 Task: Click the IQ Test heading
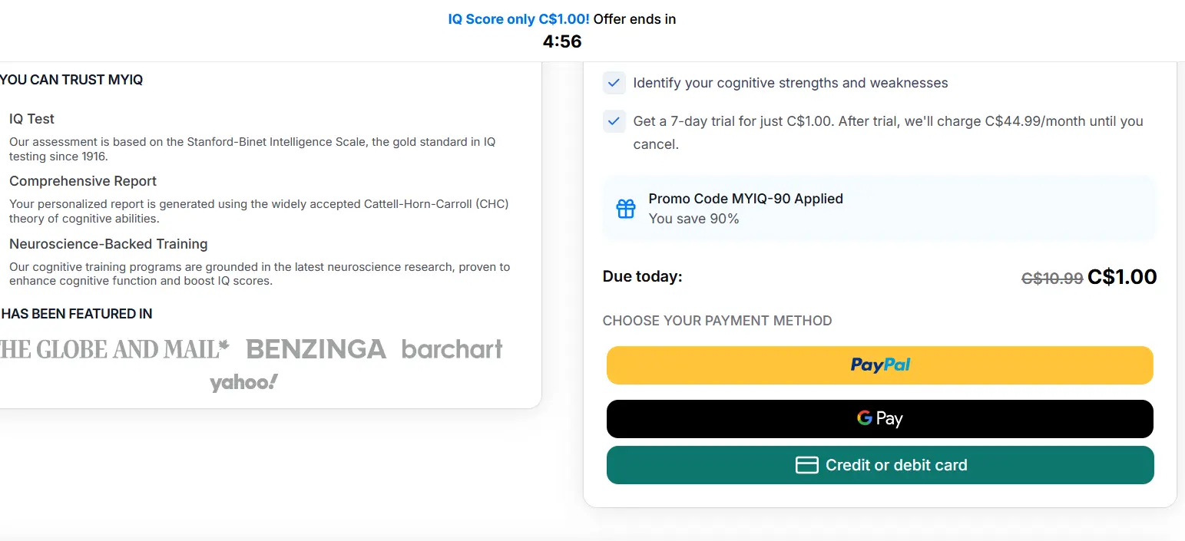click(x=31, y=119)
